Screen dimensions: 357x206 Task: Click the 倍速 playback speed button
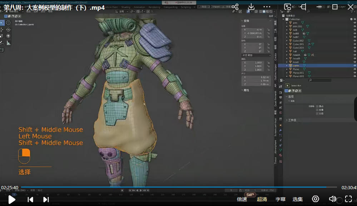(242, 199)
